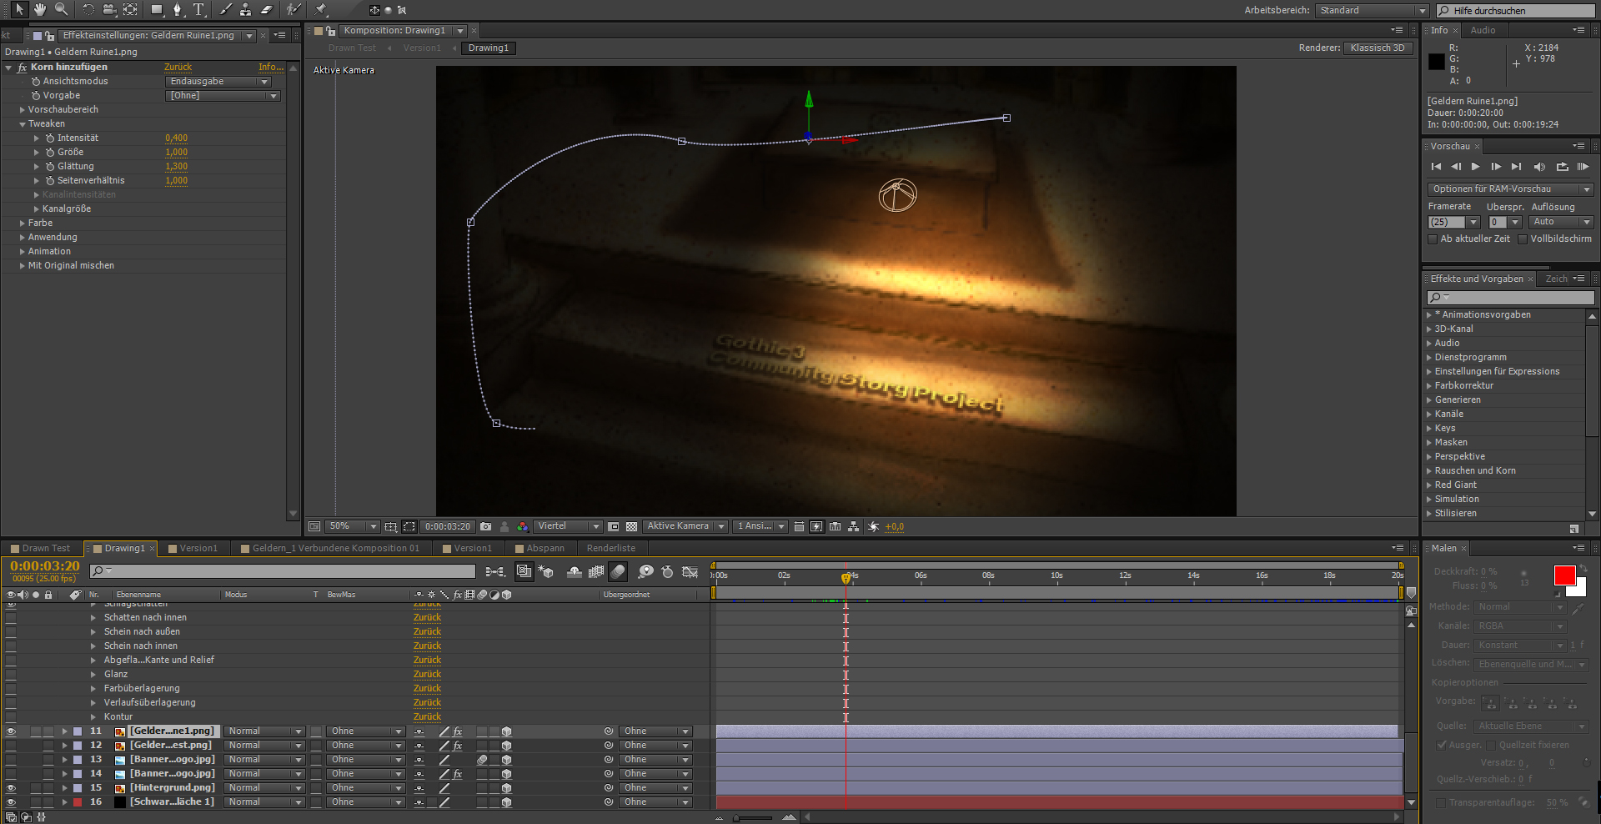Open blend mode dropdown for layer 11
The width and height of the screenshot is (1601, 824).
(264, 731)
